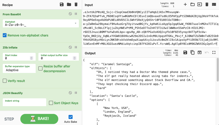Adjust Initial output buffer size stepper
219x125 pixels.
pos(75,58)
